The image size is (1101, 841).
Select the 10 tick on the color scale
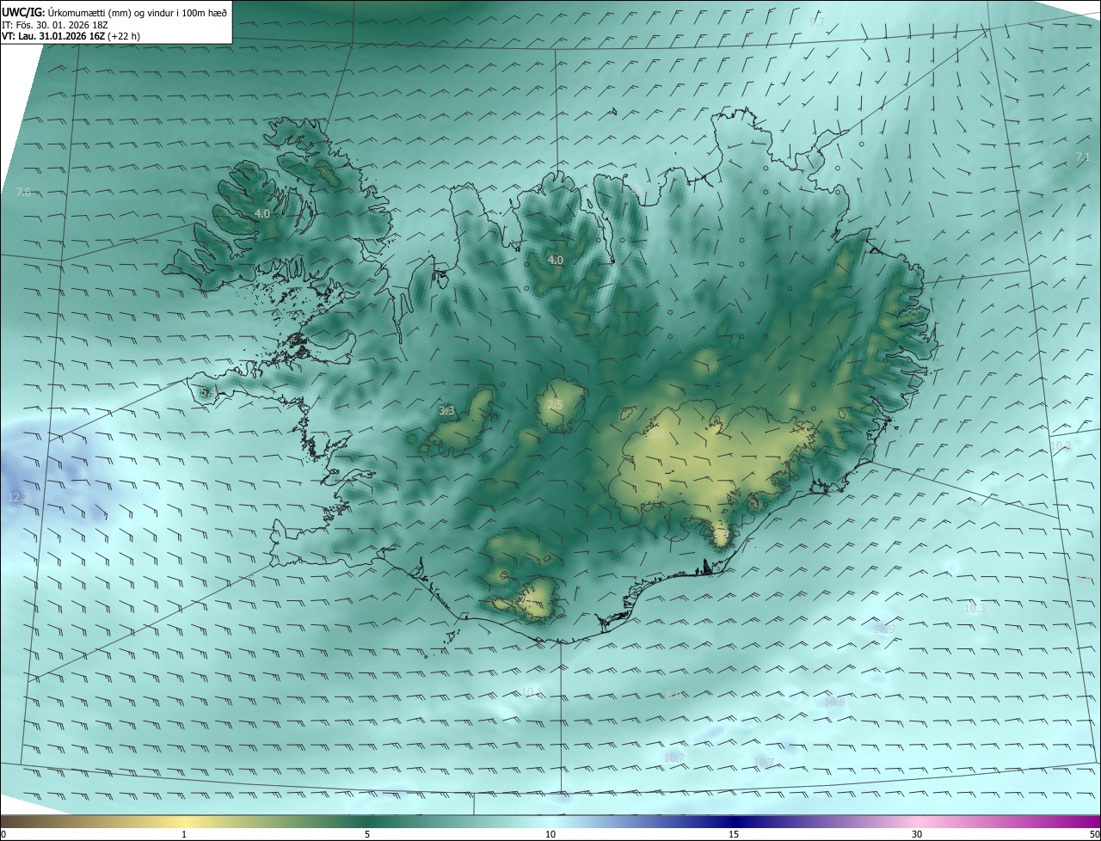click(x=550, y=834)
